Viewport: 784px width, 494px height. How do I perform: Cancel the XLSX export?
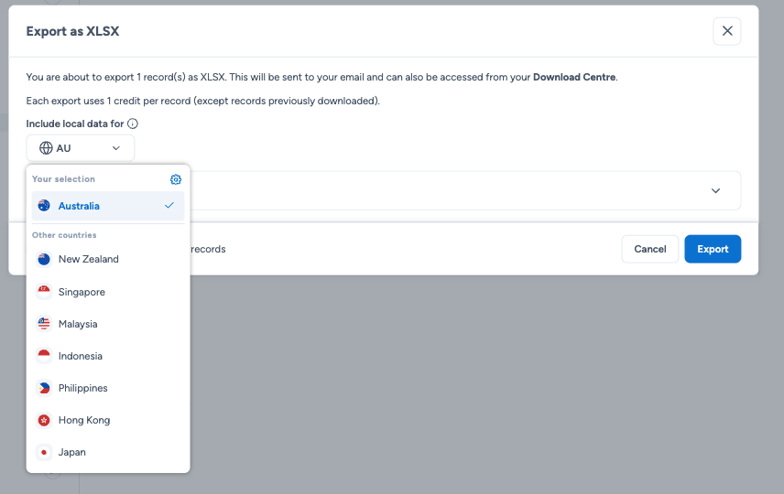pyautogui.click(x=649, y=249)
